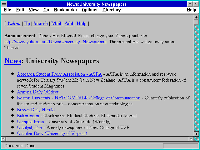Click the Mail navigation link

[x=56, y=24]
